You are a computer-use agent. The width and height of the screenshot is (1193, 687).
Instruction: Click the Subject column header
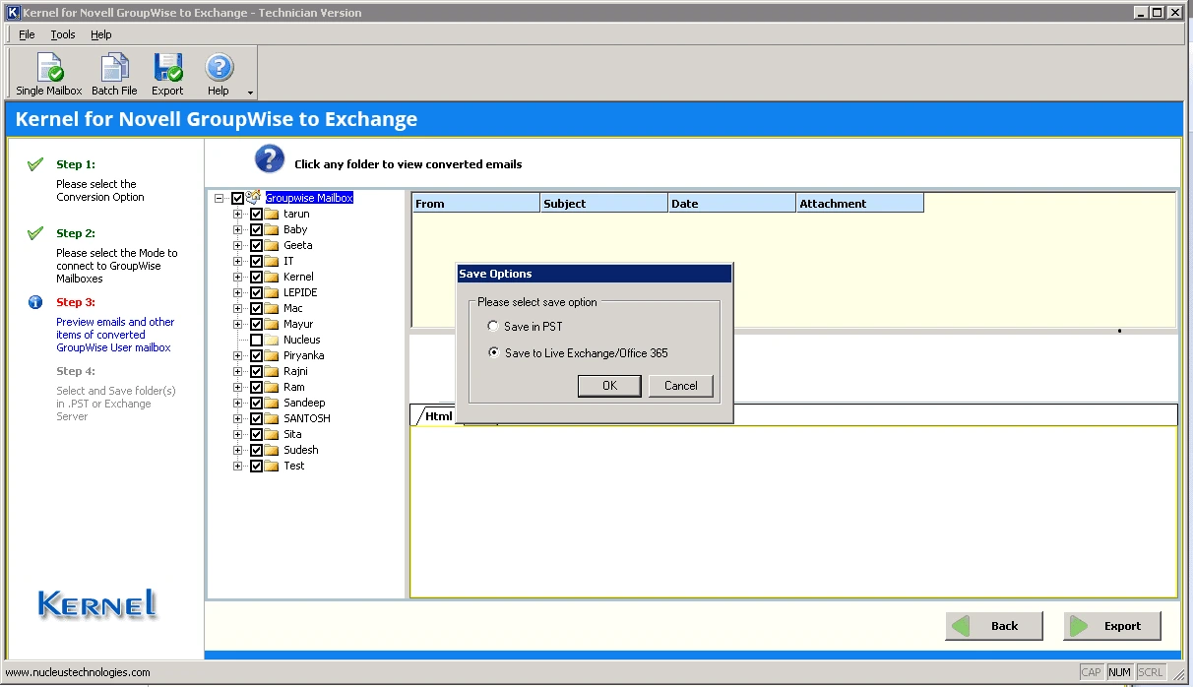pos(604,203)
